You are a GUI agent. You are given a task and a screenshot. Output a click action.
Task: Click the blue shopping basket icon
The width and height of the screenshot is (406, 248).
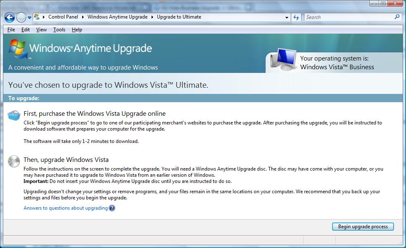coord(14,115)
